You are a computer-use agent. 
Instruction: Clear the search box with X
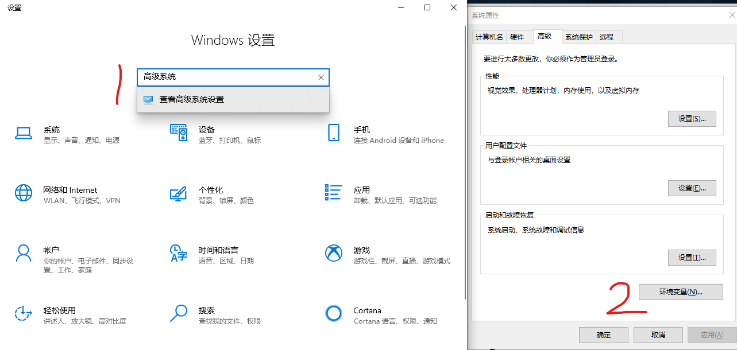321,77
